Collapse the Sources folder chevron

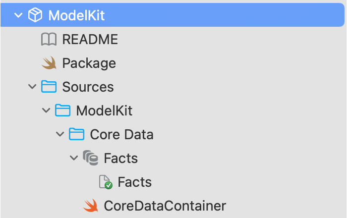pyautogui.click(x=33, y=87)
